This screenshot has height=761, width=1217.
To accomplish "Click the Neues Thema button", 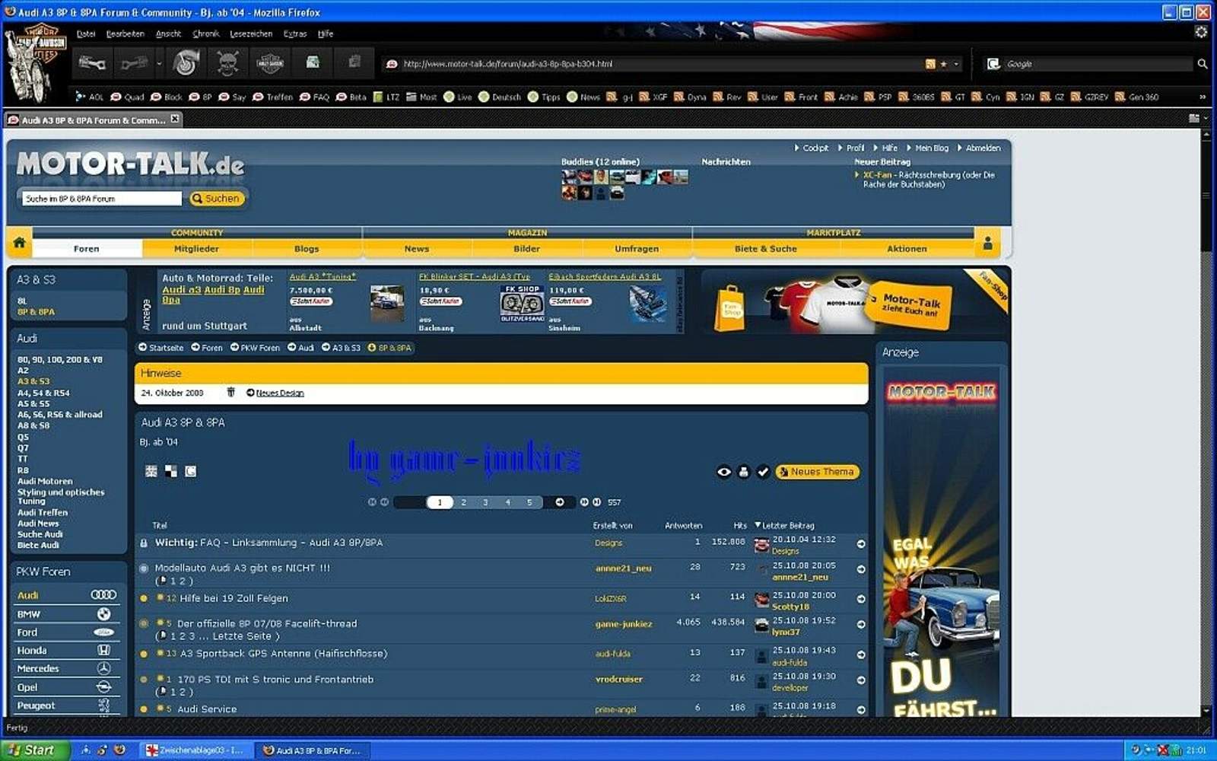I will [817, 472].
